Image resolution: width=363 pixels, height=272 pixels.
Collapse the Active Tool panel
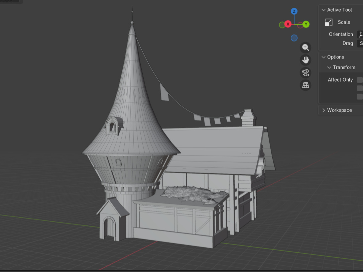[x=323, y=10]
